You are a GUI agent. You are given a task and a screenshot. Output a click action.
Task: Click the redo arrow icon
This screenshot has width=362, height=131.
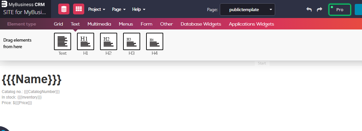320,9
